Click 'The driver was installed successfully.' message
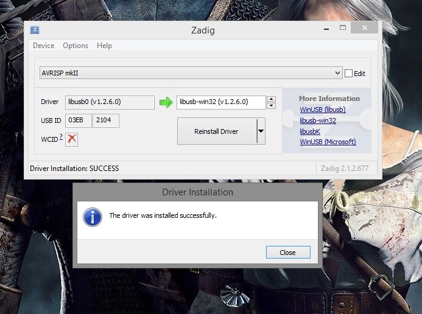This screenshot has height=314, width=422. tap(163, 215)
